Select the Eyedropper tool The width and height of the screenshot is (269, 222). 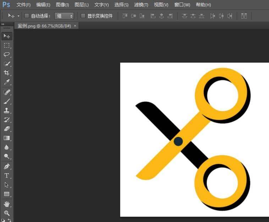pyautogui.click(x=7, y=82)
